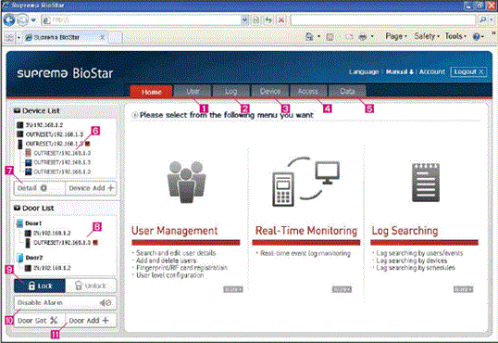Select the Home tab
The image size is (498, 343).
click(x=151, y=92)
